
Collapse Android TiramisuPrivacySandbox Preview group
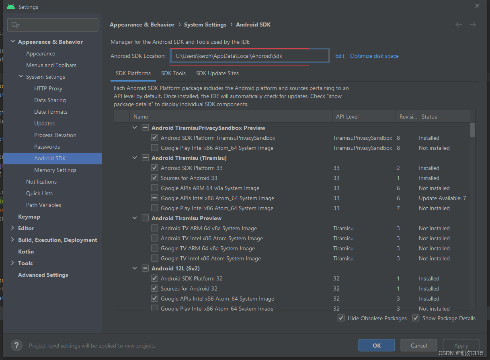click(x=135, y=128)
